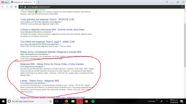Click the green padlock security icon

[x=25, y=7]
